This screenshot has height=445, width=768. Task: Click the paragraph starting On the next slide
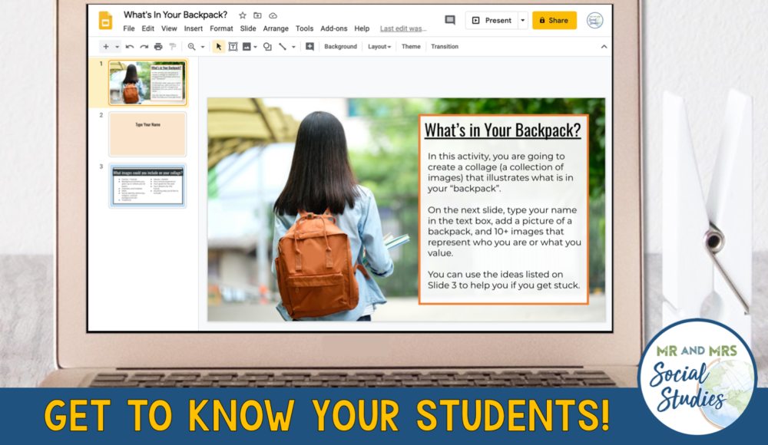pyautogui.click(x=505, y=231)
